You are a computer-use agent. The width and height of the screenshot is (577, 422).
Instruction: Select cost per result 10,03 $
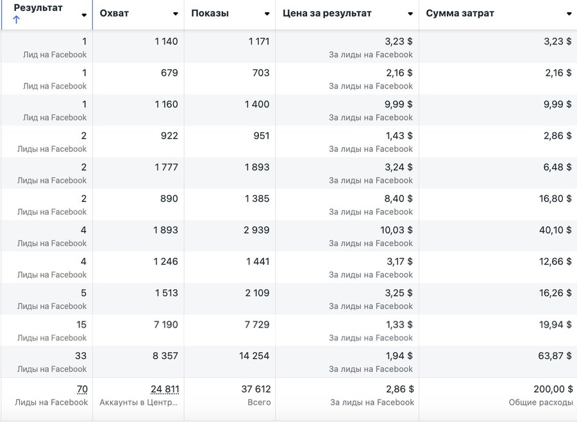click(396, 230)
